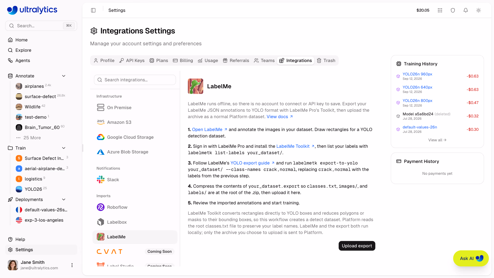Screen dimensions: 494x278
Task: Collapse the Train section
Action: point(64,148)
